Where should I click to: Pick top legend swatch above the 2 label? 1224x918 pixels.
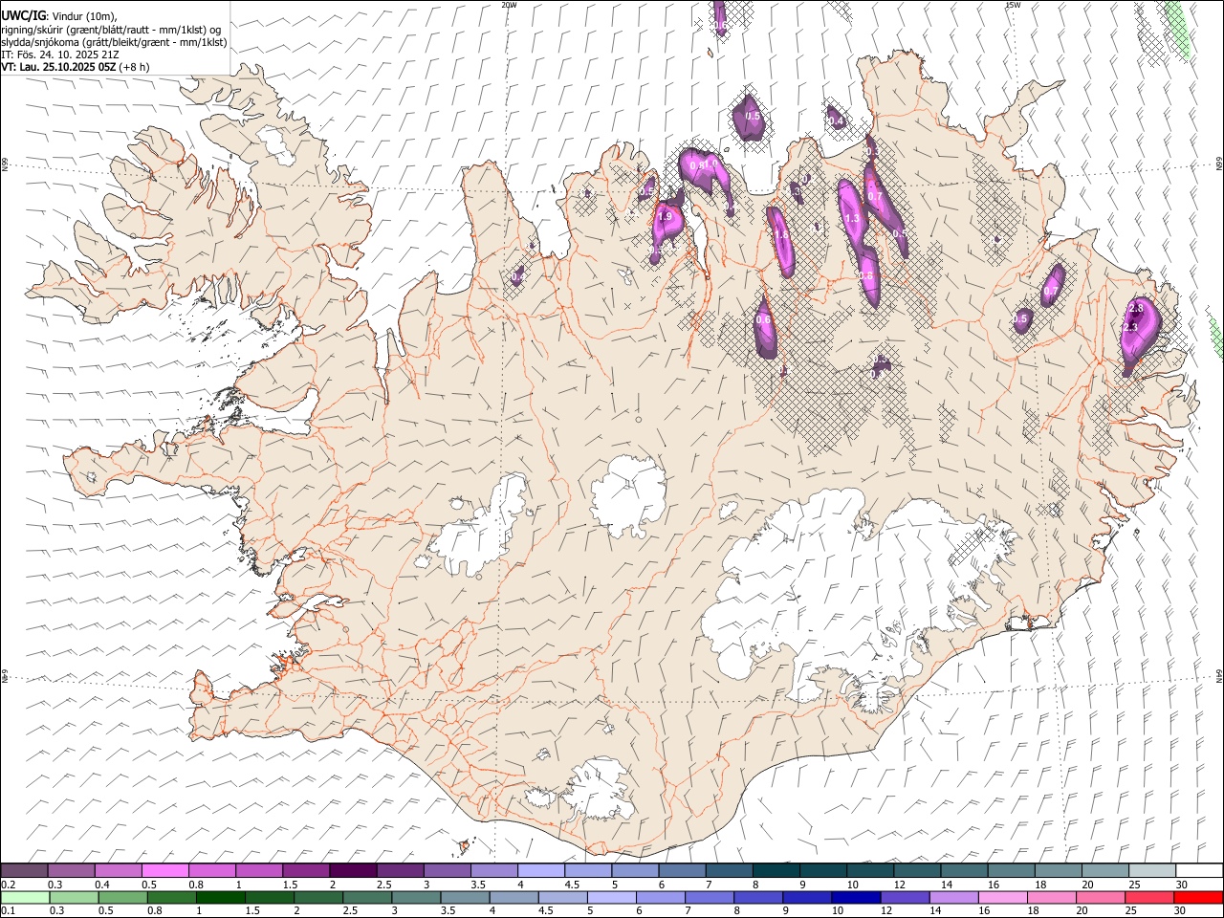(352, 871)
